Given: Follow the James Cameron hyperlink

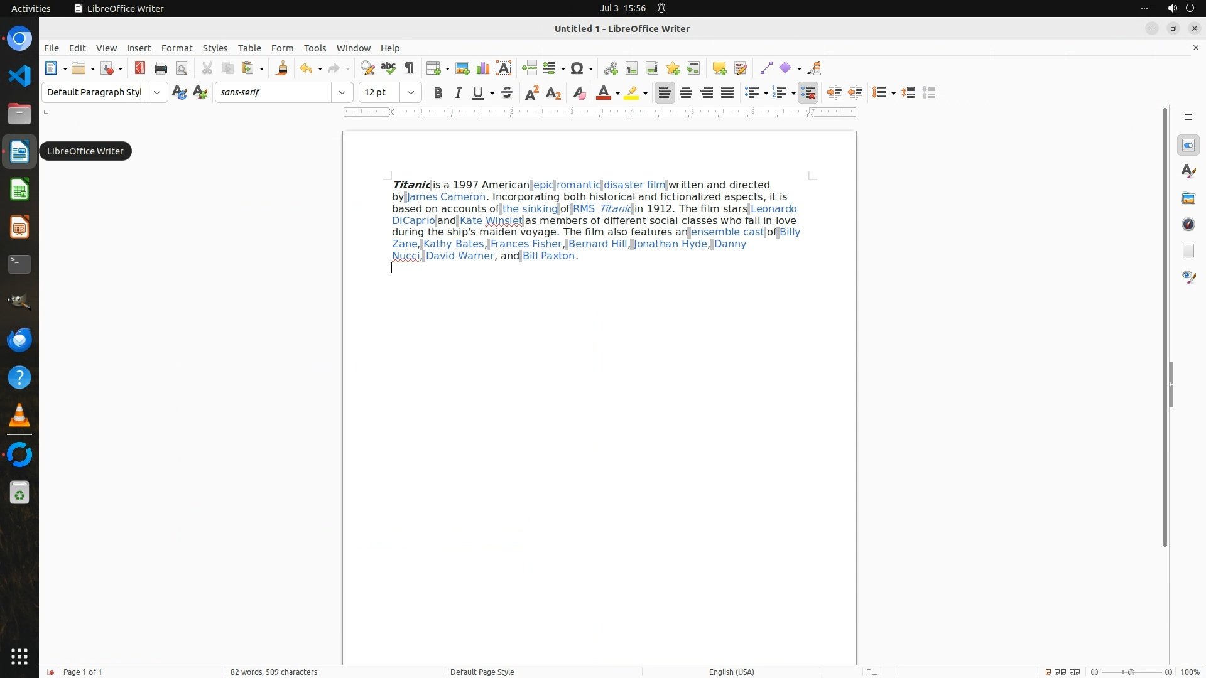Looking at the screenshot, I should pos(446,197).
